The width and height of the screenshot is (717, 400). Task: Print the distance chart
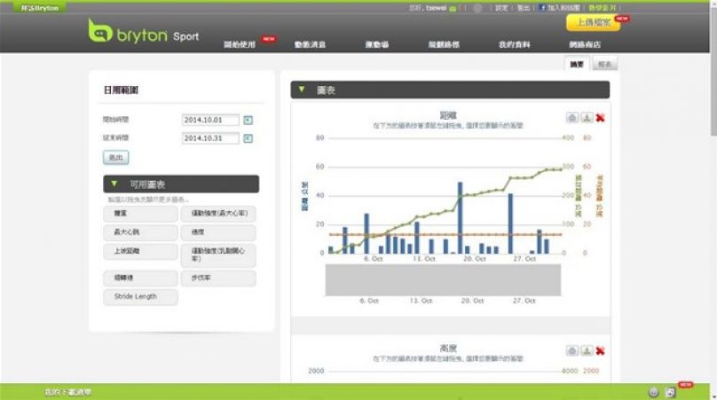pos(572,117)
